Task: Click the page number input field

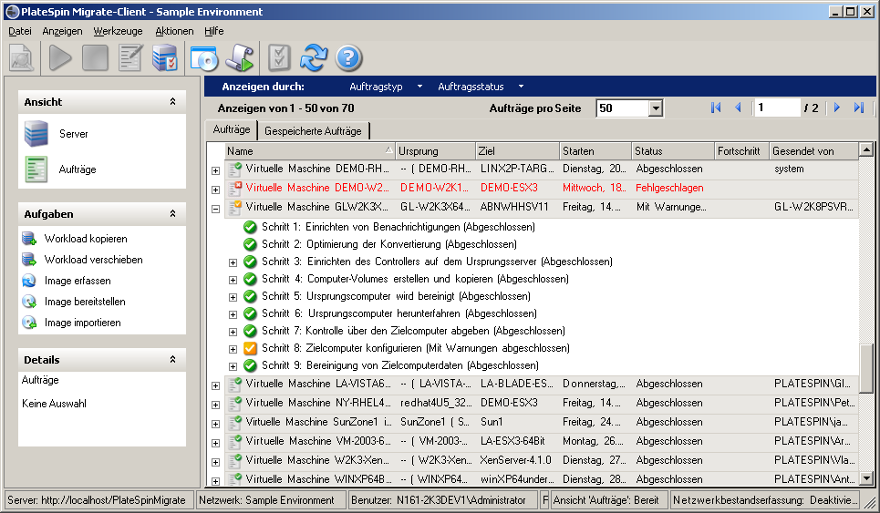Action: click(x=777, y=108)
